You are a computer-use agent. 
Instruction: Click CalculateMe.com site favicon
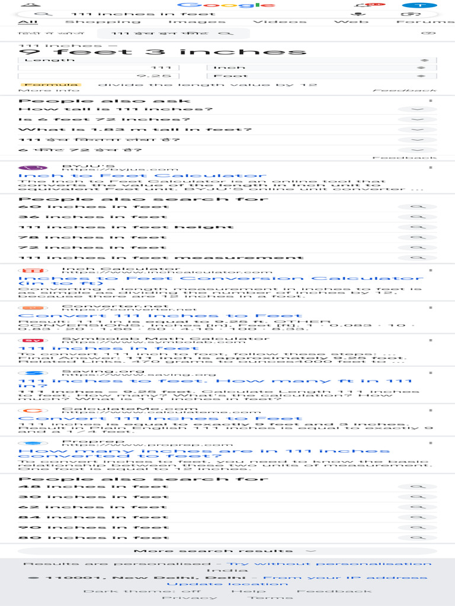[33, 411]
